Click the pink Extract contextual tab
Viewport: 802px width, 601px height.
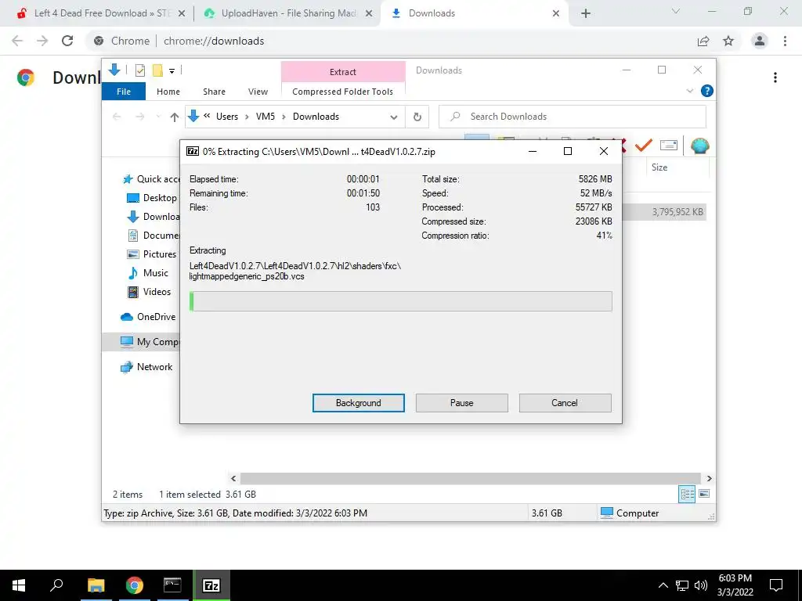[x=343, y=71]
